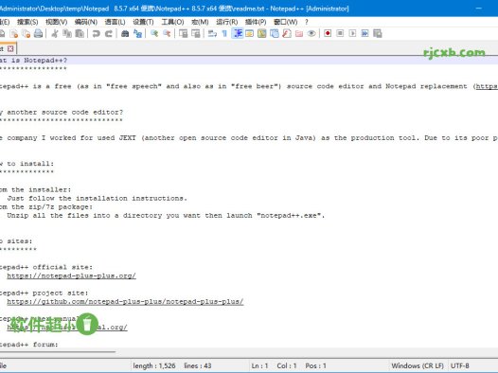The width and height of the screenshot is (498, 373).
Task: Toggle synchronize vertical scrolling icon
Action: 184,33
